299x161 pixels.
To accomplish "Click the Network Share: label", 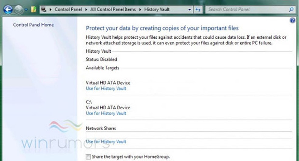I will click(101, 128).
